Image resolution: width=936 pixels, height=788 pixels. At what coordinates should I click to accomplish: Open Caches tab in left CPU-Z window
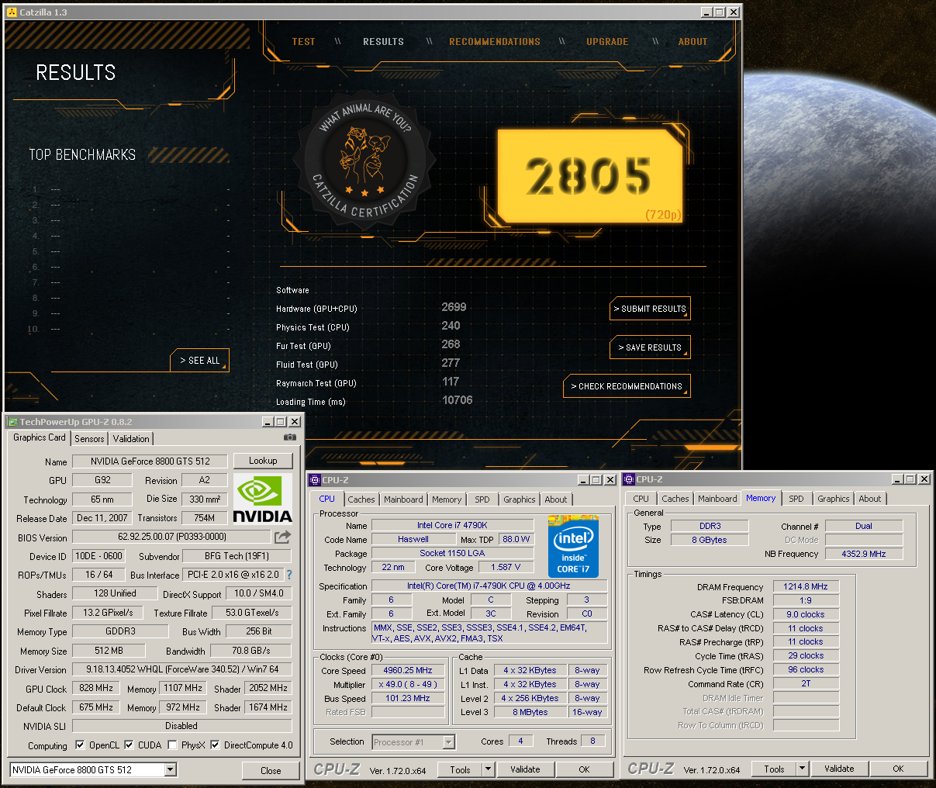pos(361,499)
